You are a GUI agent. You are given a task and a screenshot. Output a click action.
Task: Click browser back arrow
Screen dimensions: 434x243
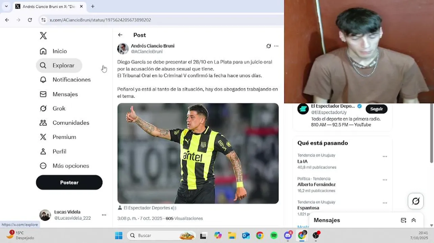click(x=7, y=20)
